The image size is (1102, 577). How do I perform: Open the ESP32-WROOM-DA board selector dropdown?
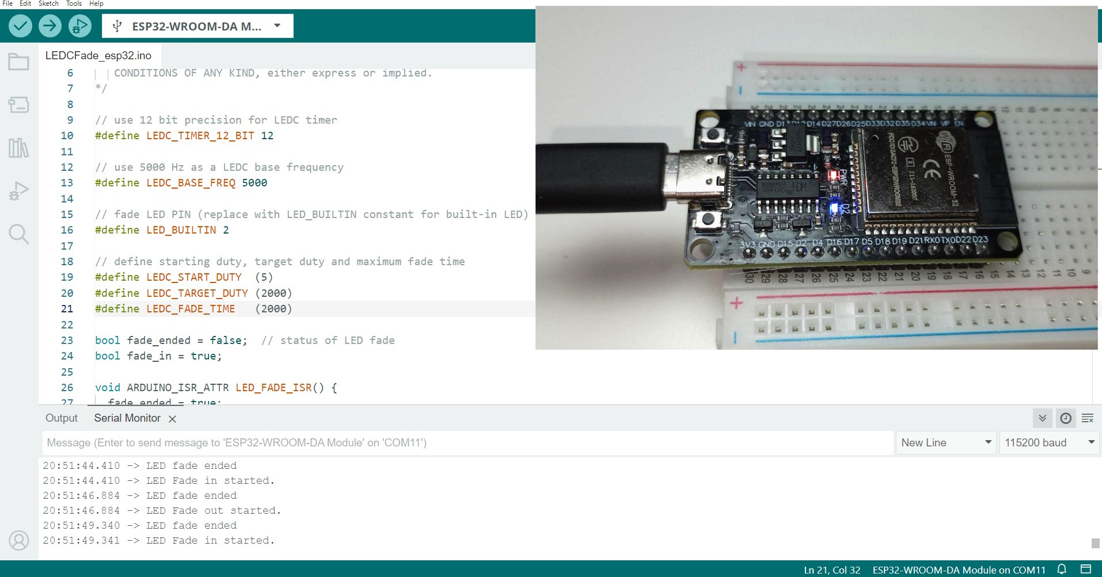pos(197,26)
